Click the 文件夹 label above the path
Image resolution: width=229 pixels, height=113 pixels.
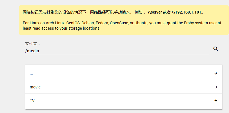pos(33,44)
